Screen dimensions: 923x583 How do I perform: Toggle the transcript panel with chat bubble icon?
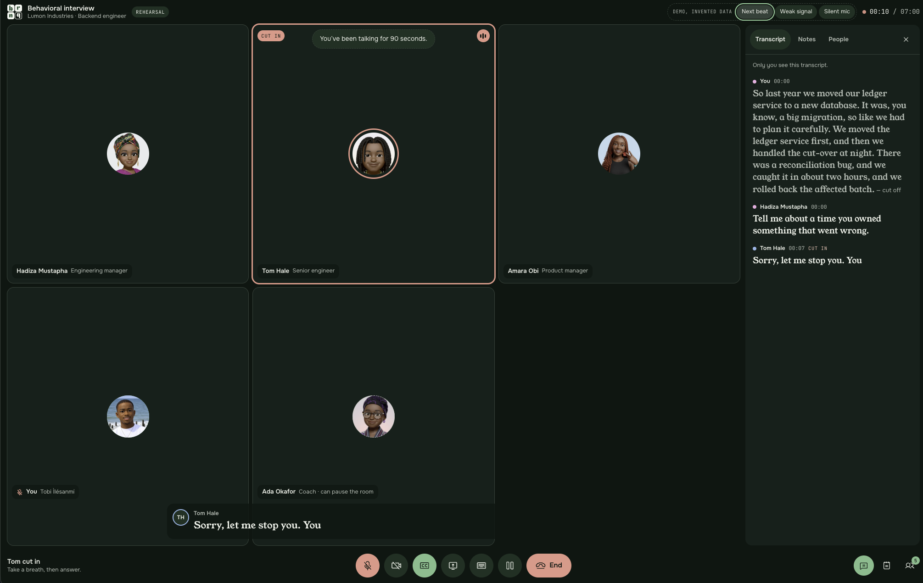point(863,565)
